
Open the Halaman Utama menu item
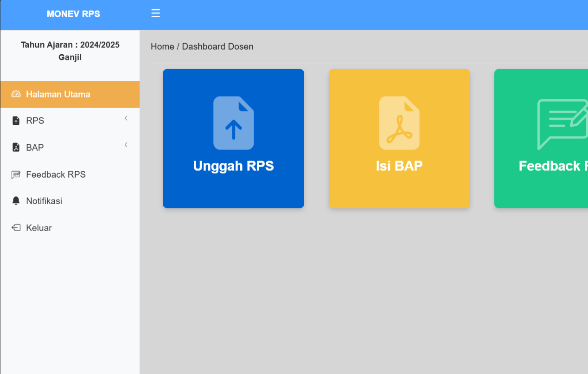click(x=58, y=94)
